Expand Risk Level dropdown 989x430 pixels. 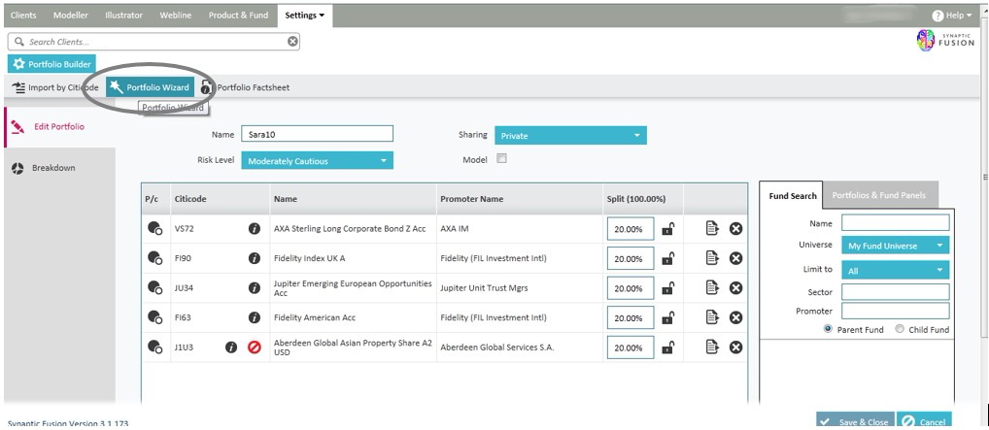click(316, 161)
